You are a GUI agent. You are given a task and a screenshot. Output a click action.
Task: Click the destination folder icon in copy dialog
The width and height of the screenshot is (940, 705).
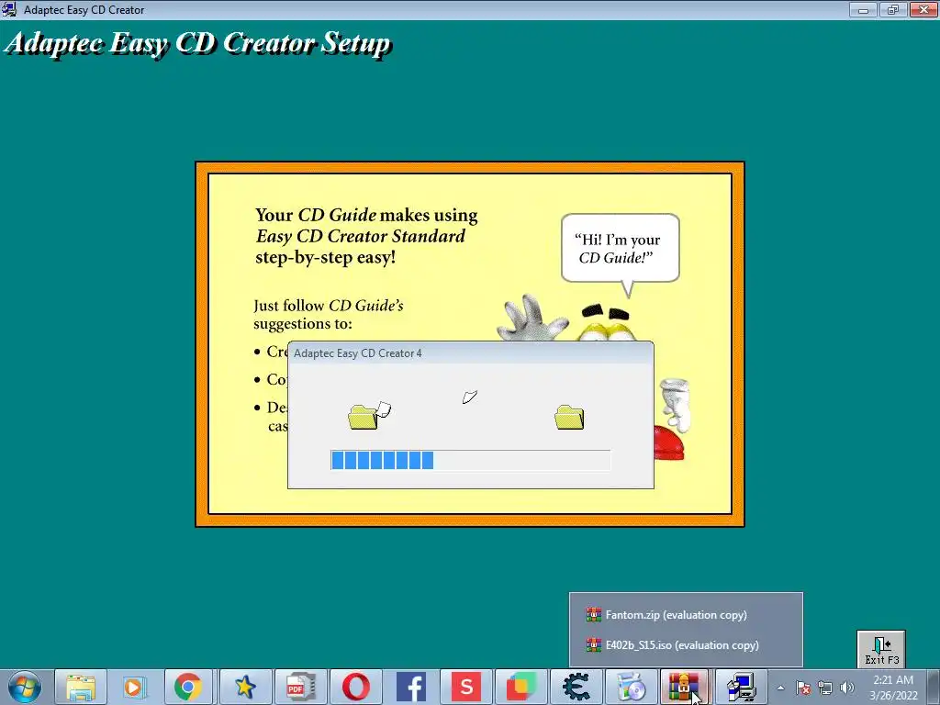point(569,418)
